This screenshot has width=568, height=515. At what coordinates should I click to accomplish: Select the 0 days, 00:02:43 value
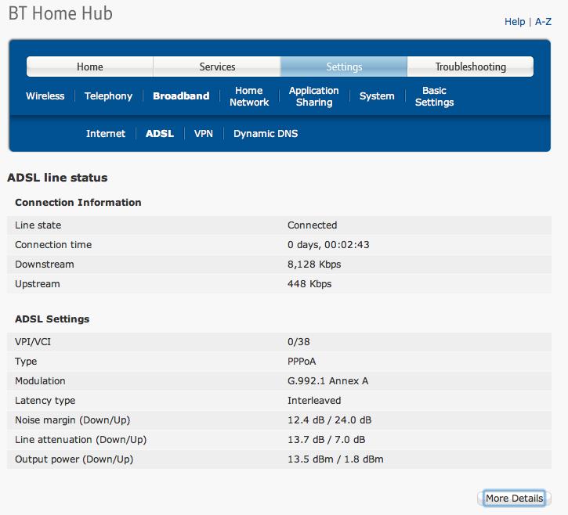[x=328, y=245]
